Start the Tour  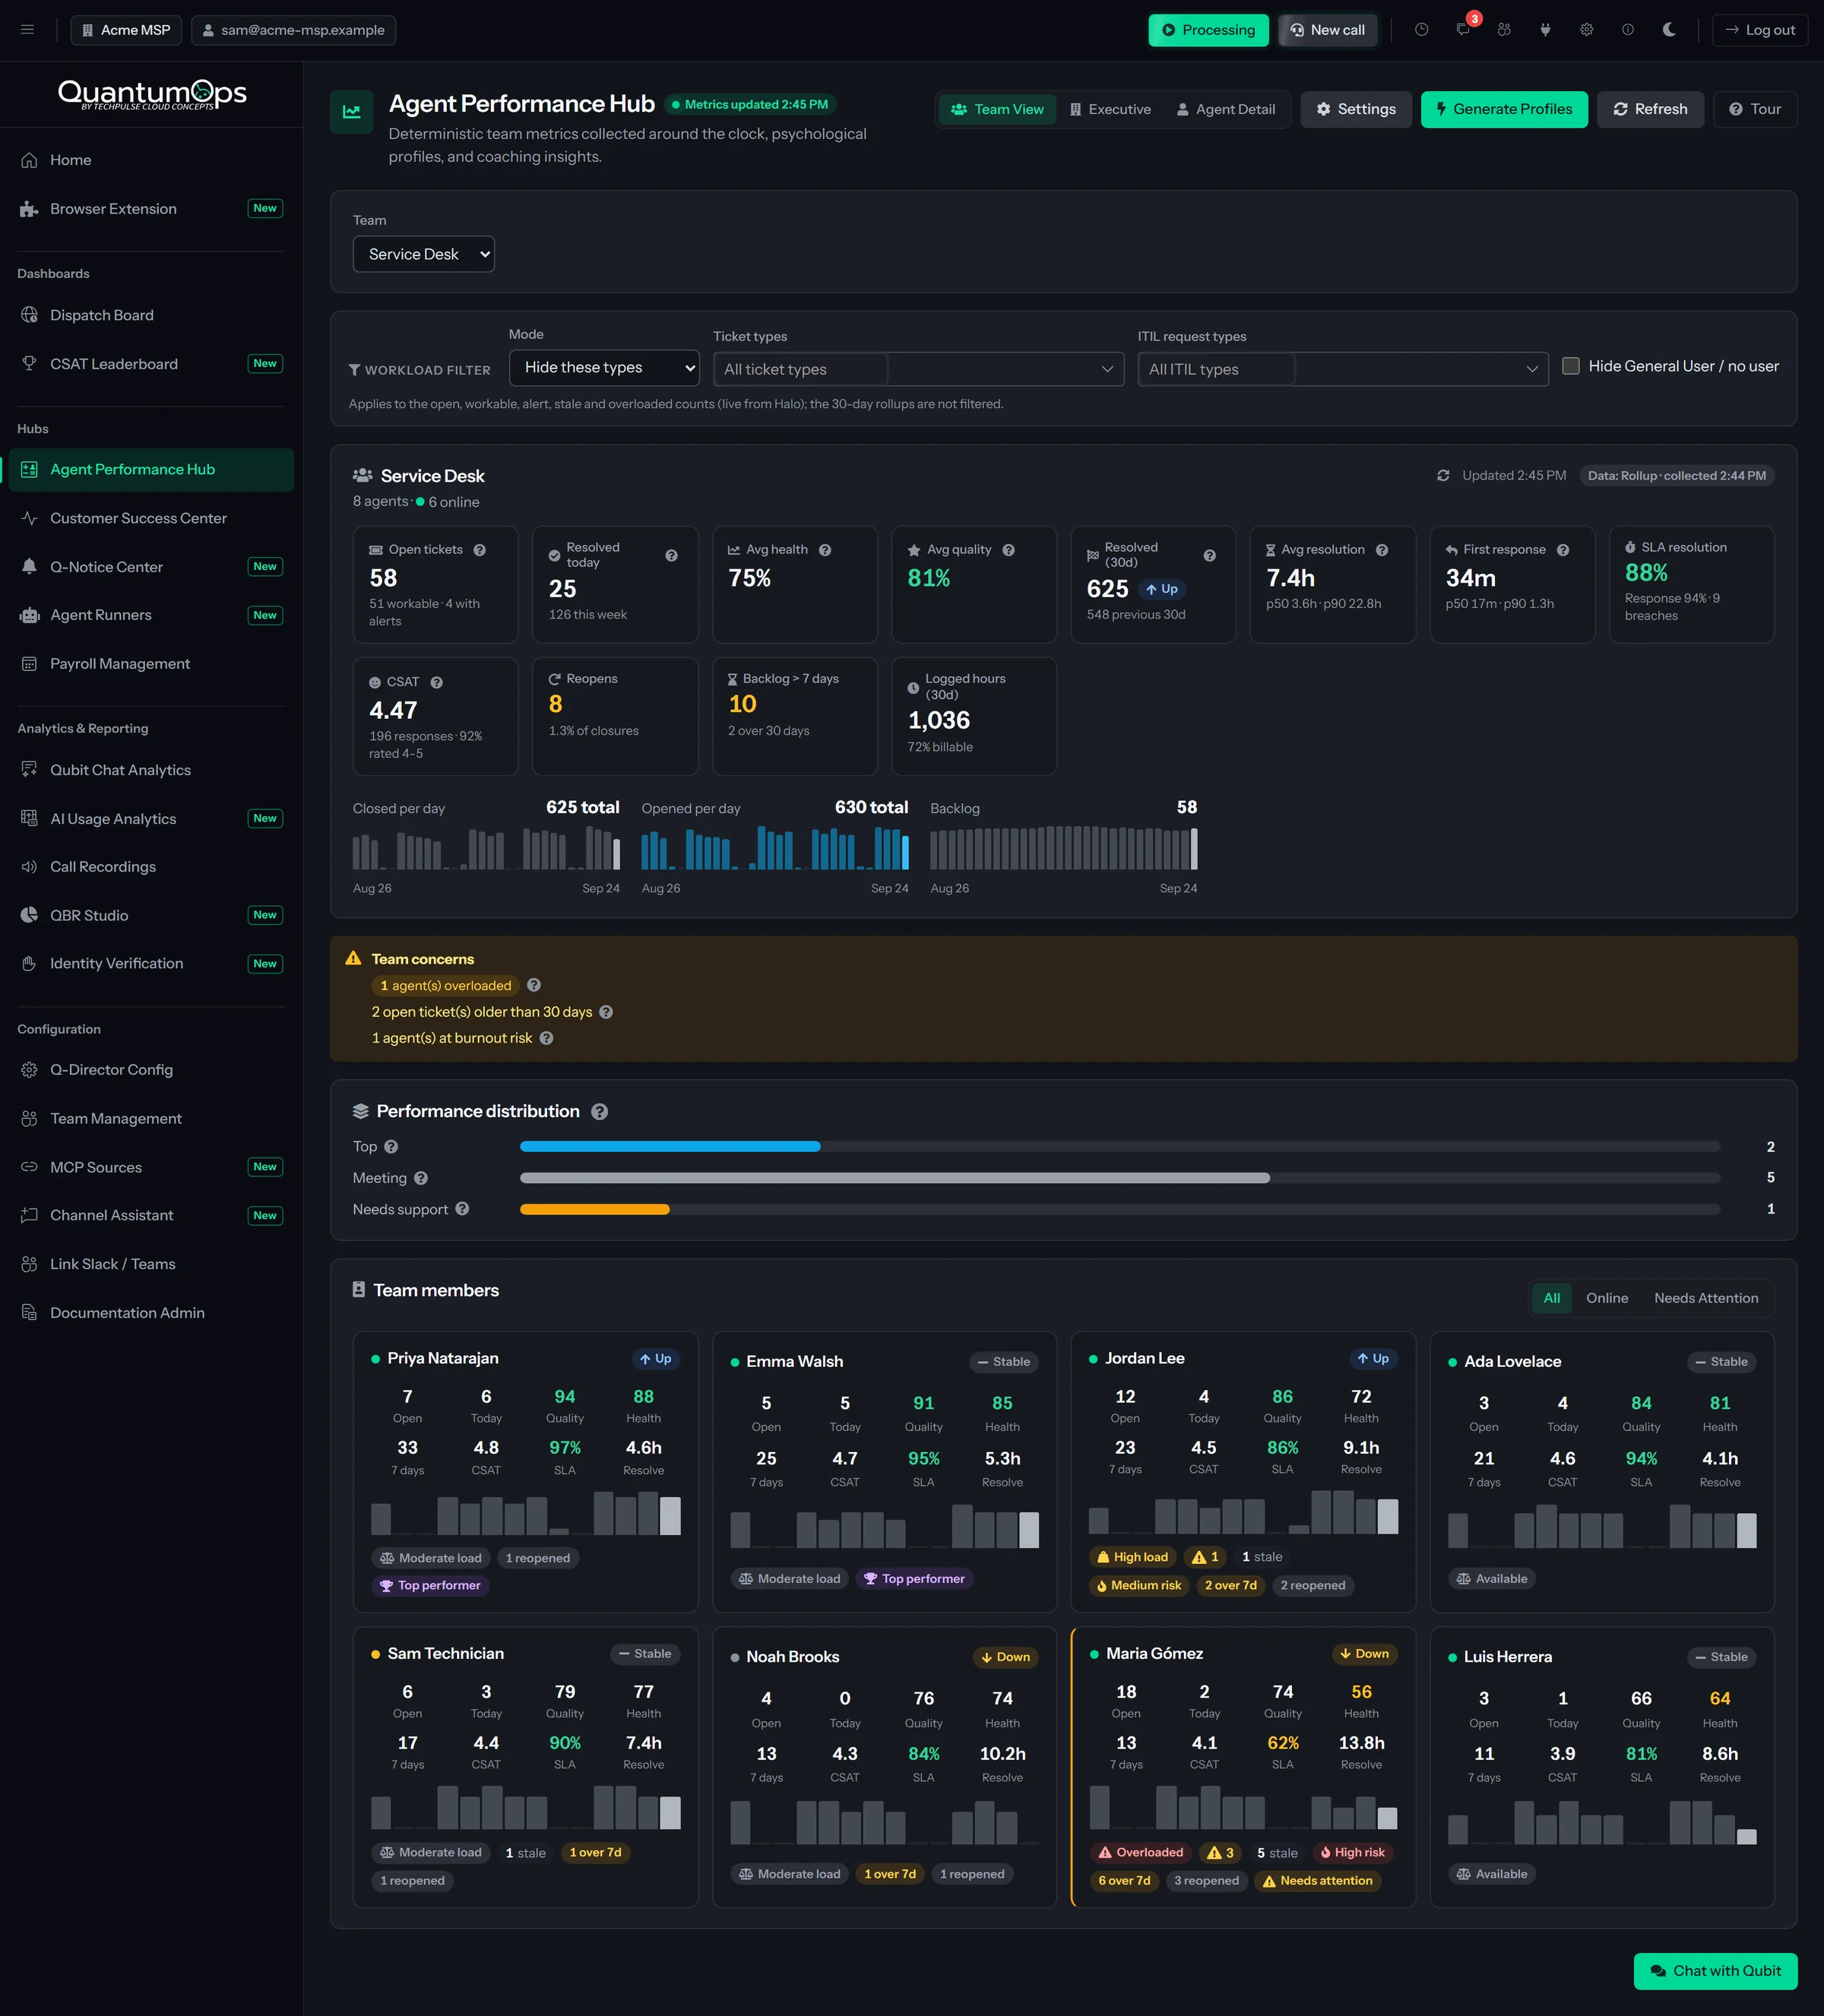point(1755,109)
